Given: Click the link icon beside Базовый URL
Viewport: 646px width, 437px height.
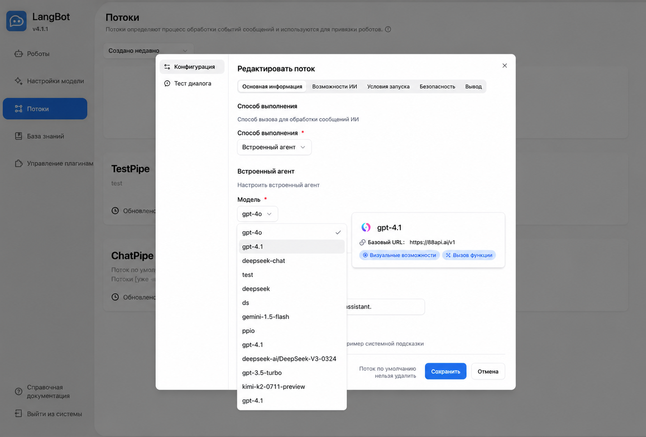Looking at the screenshot, I should tap(362, 242).
